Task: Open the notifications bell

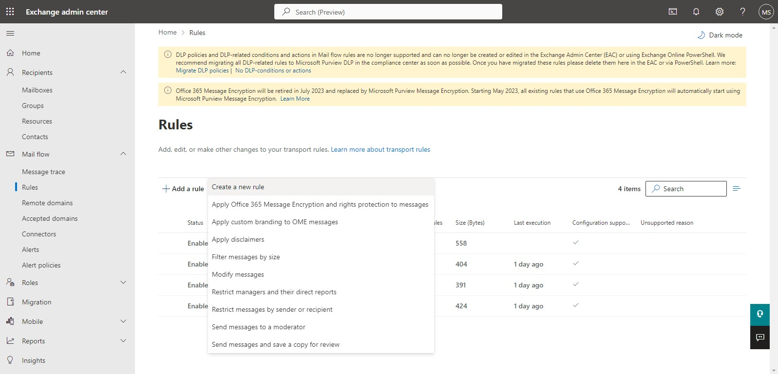Action: click(696, 12)
